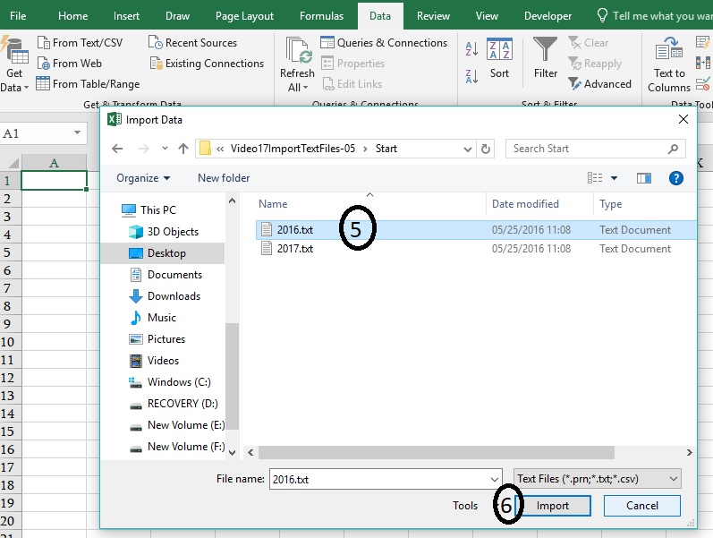Go up one folder level
Image resolution: width=713 pixels, height=538 pixels.
click(x=183, y=149)
